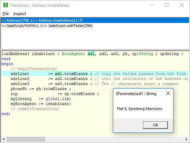Click the highlighted ad1 parameter in signature

(91, 54)
